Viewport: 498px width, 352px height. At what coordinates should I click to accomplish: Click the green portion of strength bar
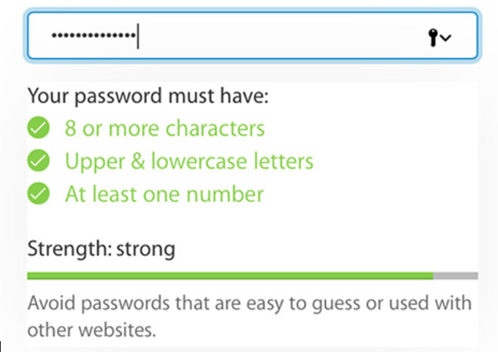click(x=230, y=276)
